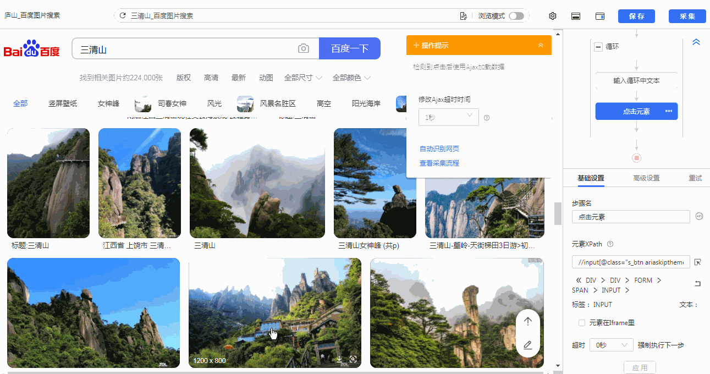Click the FORM breadcrumb in the XPath path
Screen dimensions: 710x374
point(643,280)
